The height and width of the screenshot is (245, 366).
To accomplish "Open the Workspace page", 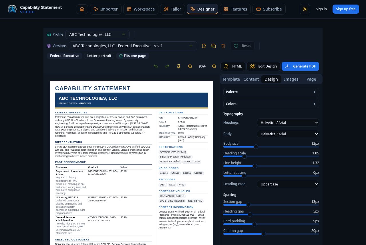I will (x=141, y=9).
